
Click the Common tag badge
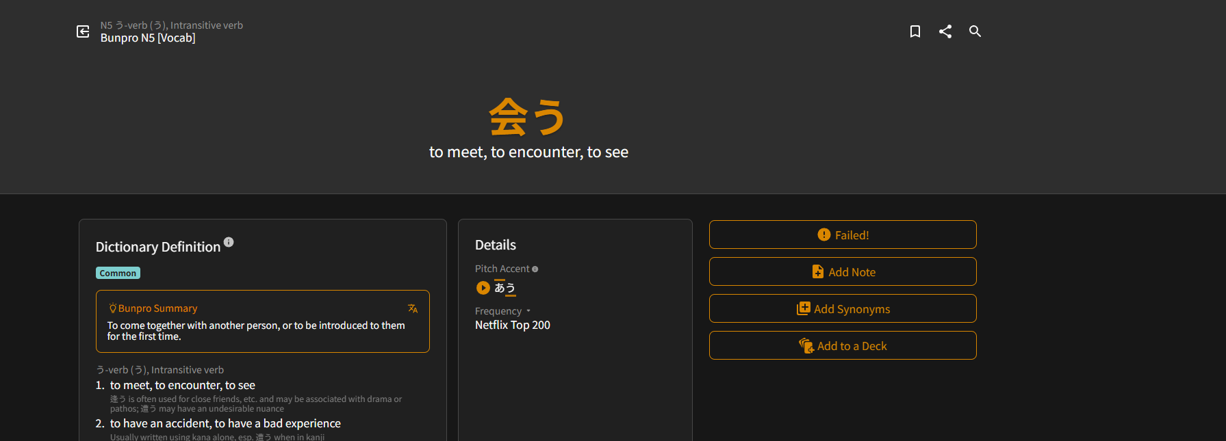click(x=118, y=273)
